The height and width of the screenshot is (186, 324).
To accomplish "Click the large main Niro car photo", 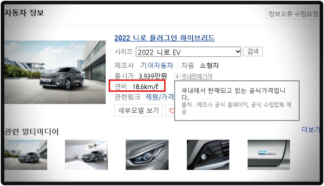I will [55, 72].
